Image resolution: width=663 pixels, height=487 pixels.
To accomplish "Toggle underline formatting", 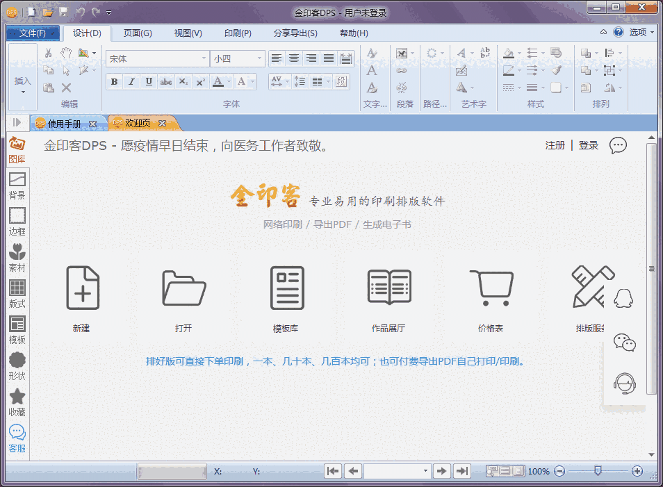I will pos(147,81).
